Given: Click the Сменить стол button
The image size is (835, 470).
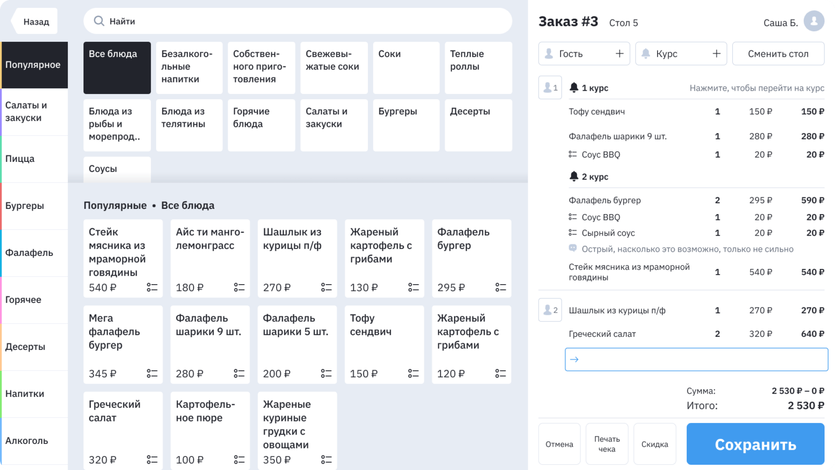Looking at the screenshot, I should (778, 54).
